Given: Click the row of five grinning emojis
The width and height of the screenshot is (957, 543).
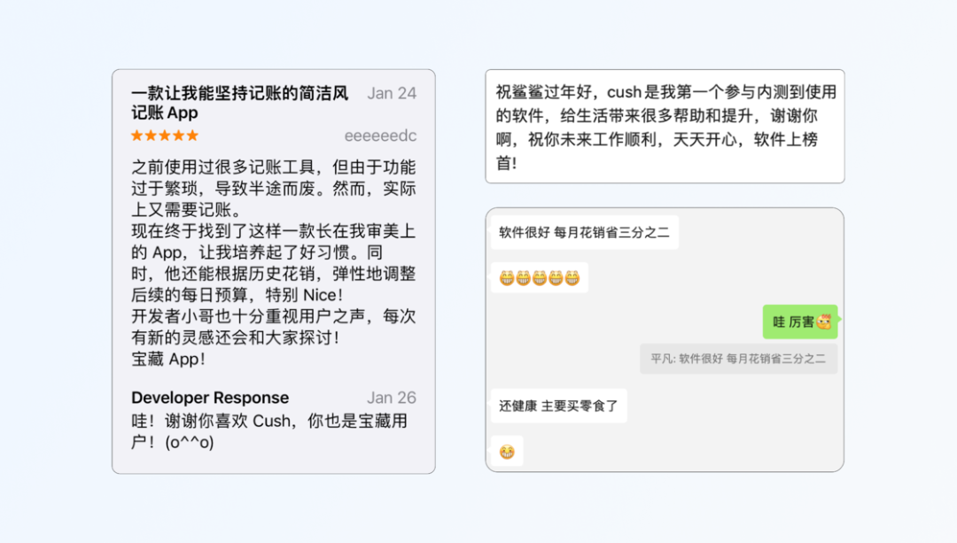Looking at the screenshot, I should click(x=540, y=278).
